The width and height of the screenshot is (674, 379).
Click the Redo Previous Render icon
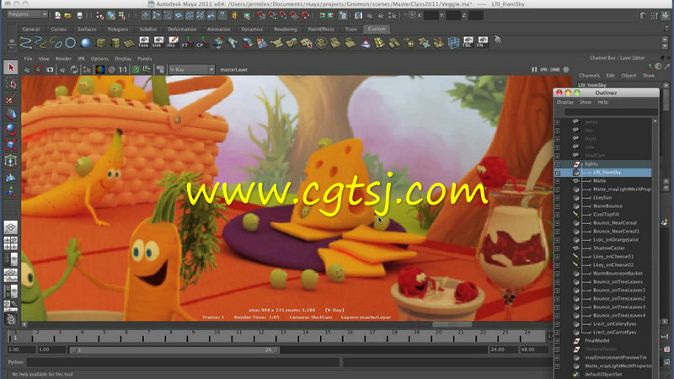coord(28,70)
